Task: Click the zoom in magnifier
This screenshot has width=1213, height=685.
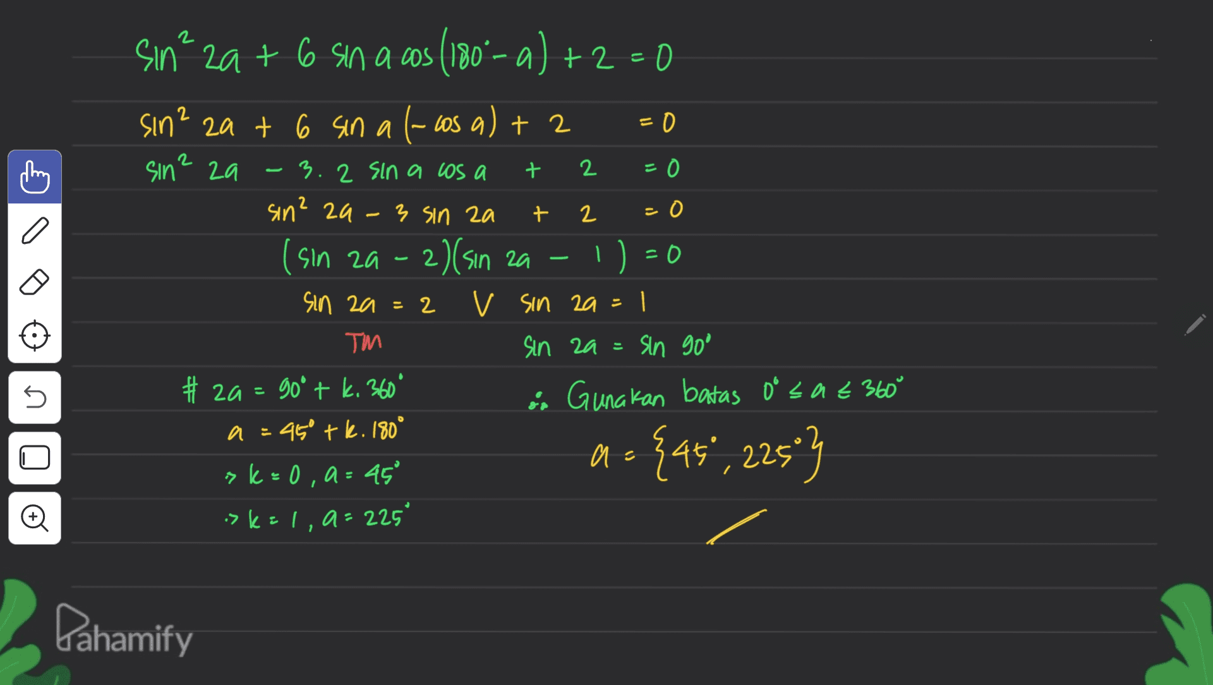Action: coord(35,518)
